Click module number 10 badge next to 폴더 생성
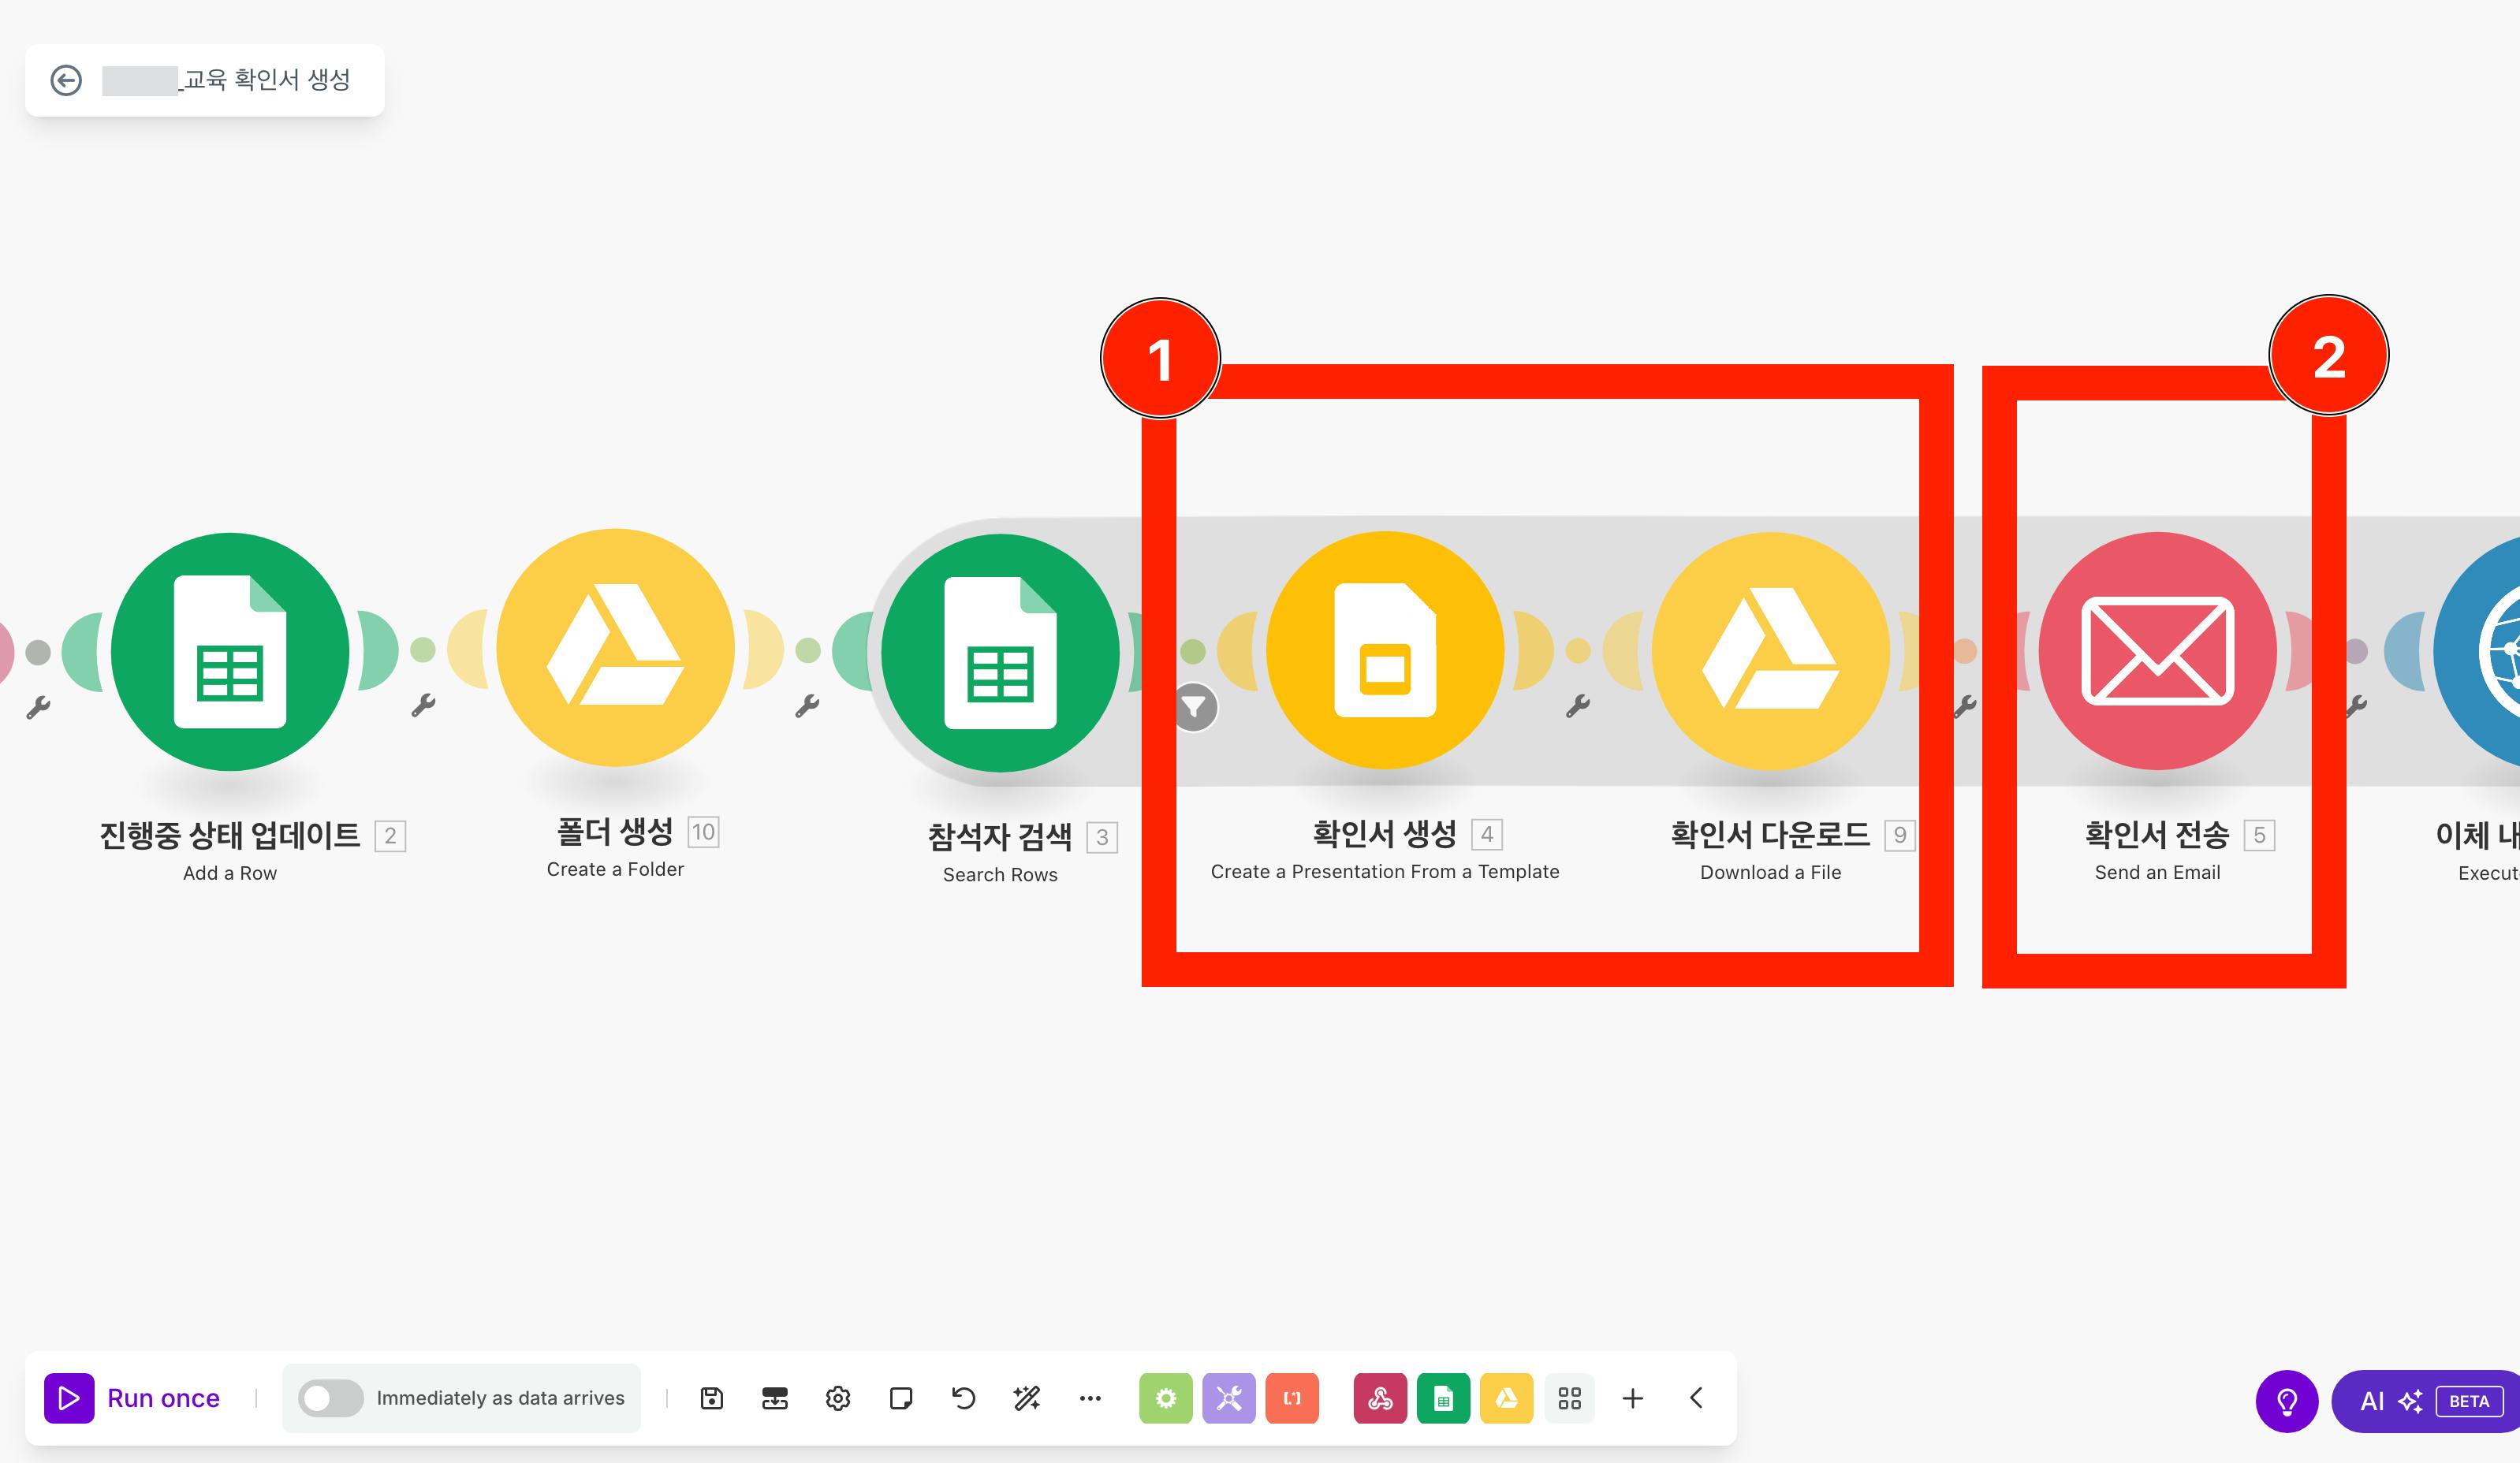Viewport: 2520px width, 1463px height. click(704, 832)
